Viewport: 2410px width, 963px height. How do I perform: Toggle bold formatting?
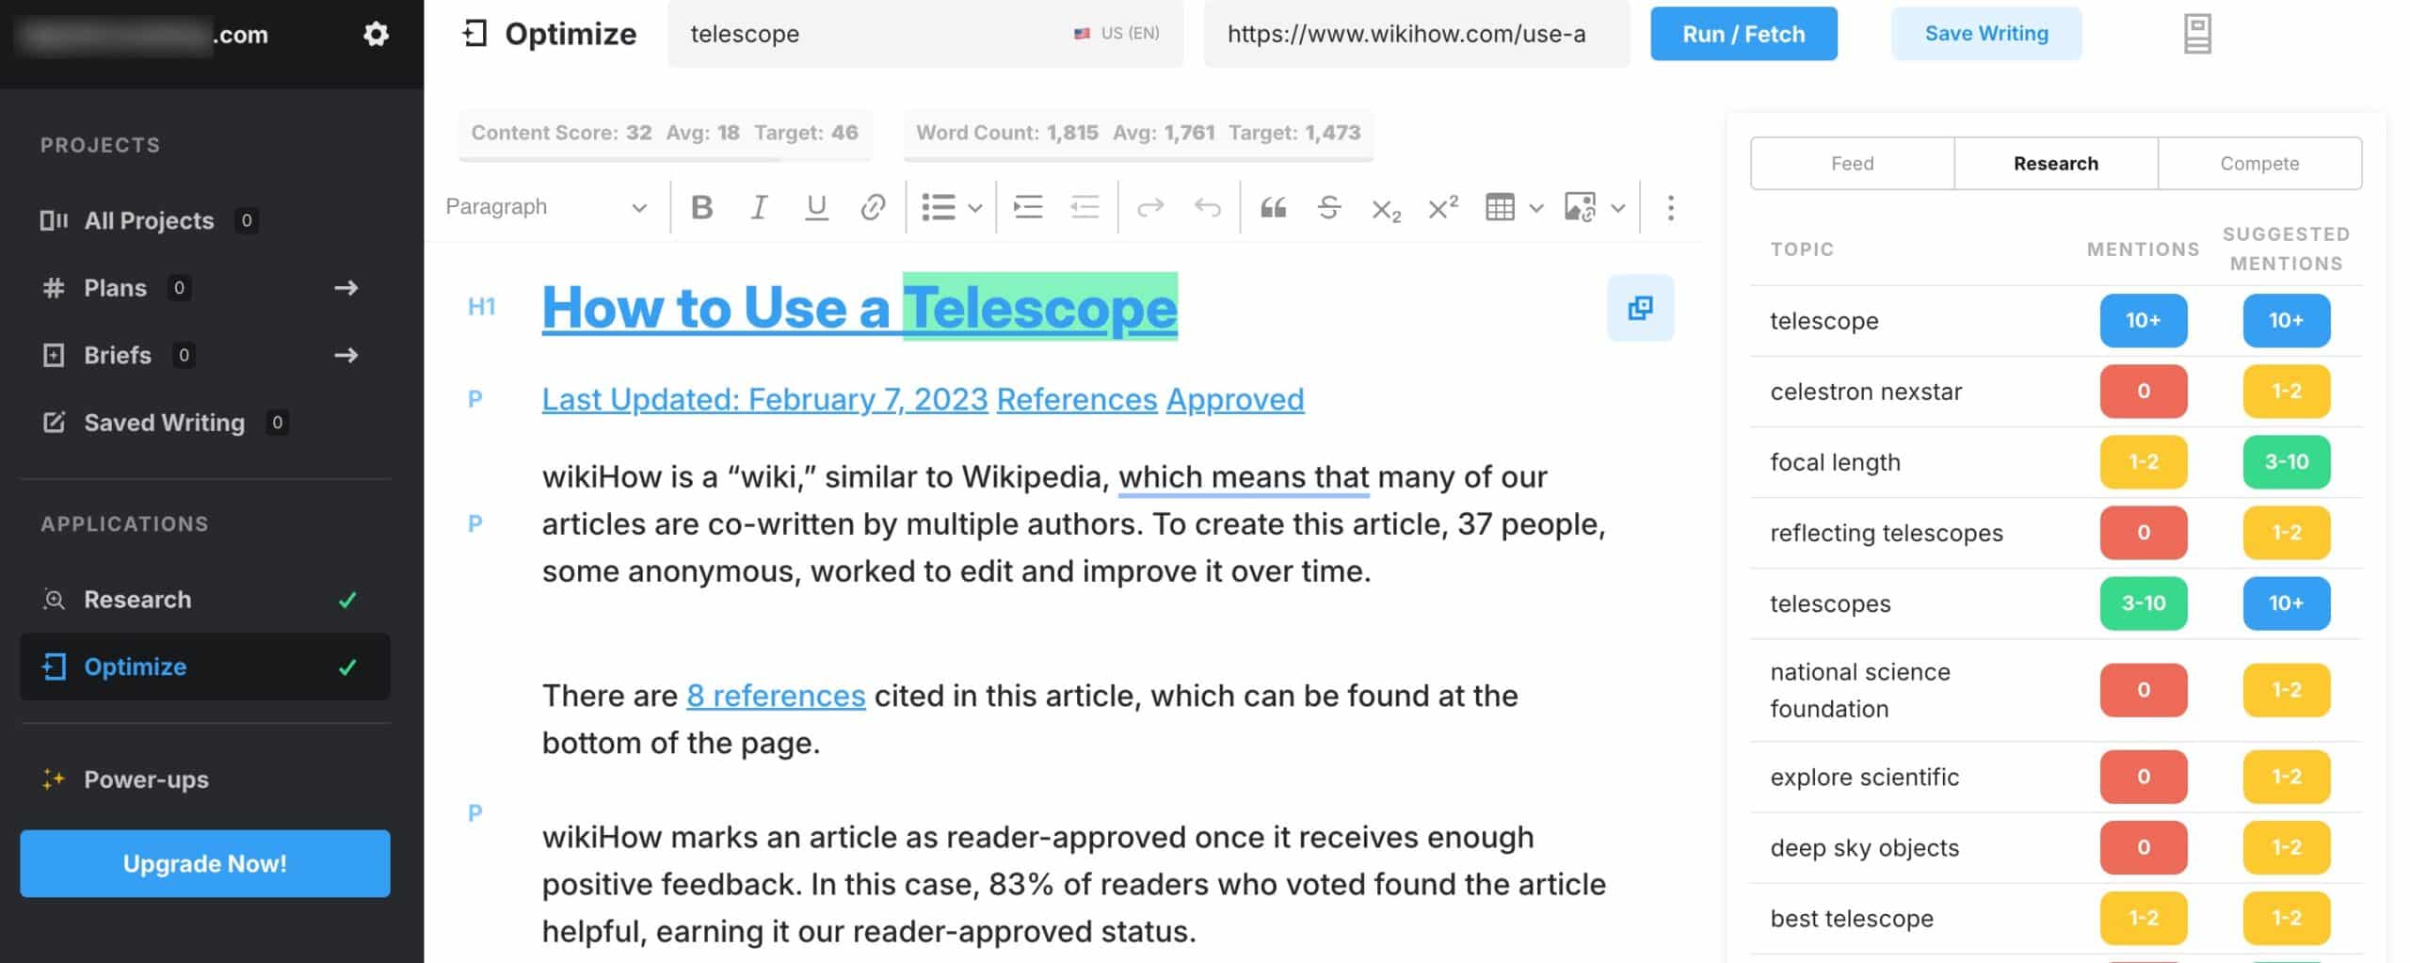tap(701, 207)
